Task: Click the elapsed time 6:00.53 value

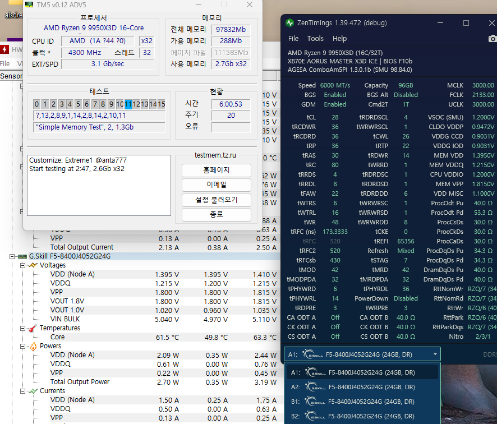Action: coord(231,104)
